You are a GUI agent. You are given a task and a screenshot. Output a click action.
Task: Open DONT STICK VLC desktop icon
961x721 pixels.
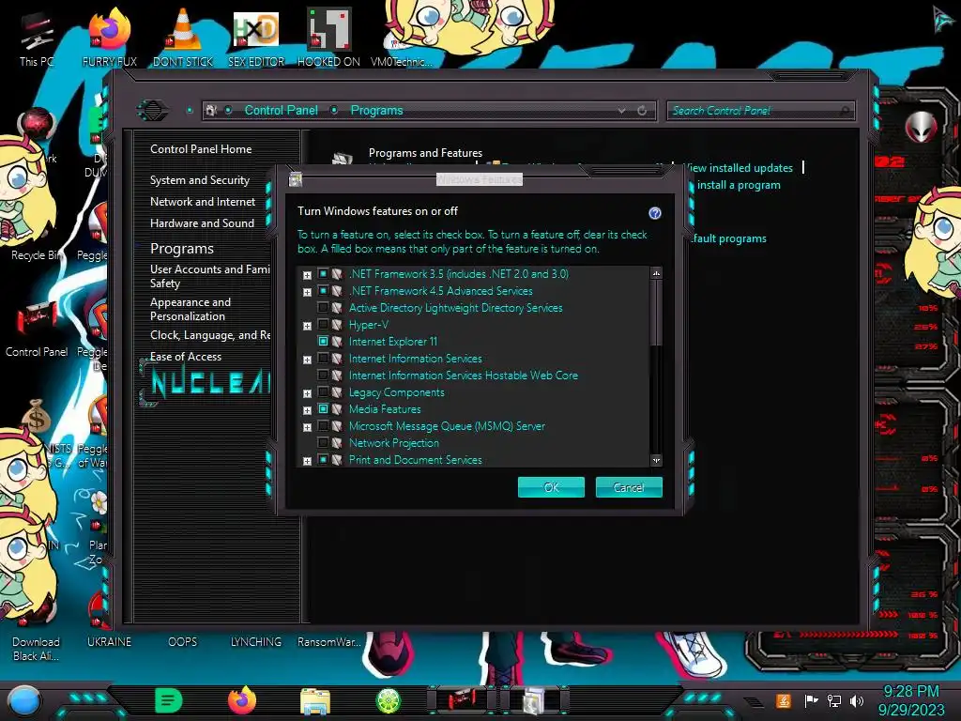[x=183, y=38]
